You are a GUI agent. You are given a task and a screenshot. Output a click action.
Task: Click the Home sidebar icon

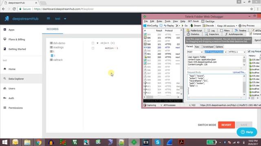coord(5,69)
